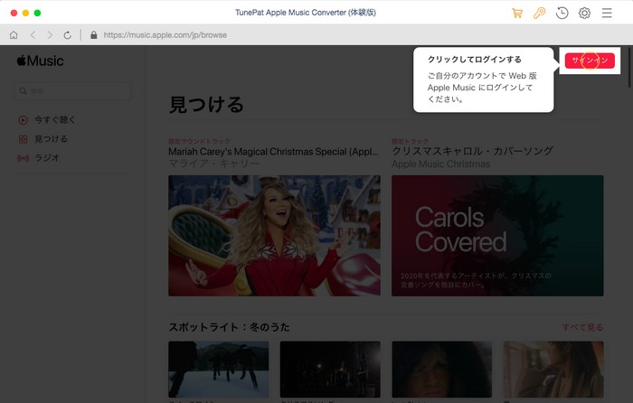This screenshot has height=403, width=633.
Task: Click the magnifier icon in search box
Action: (23, 91)
